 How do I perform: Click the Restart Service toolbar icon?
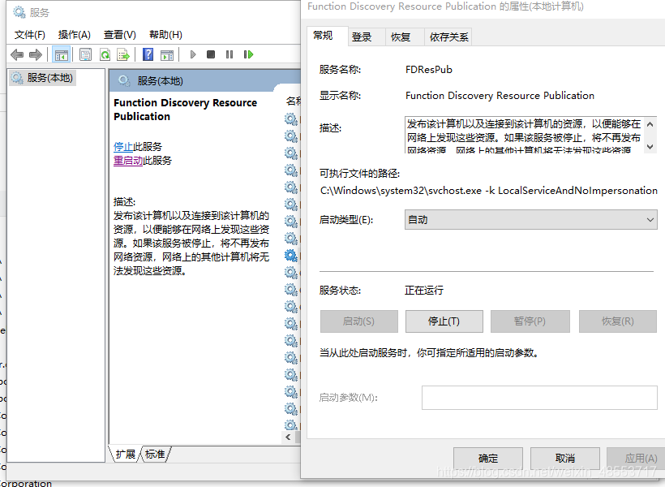[x=248, y=54]
